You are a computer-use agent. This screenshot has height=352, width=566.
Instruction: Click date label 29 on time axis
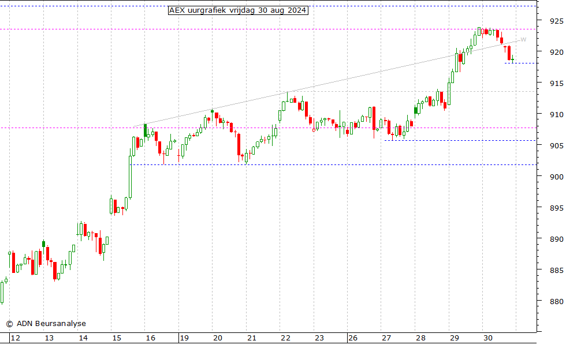[x=455, y=338]
